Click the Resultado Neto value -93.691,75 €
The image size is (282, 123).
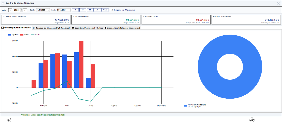click(202, 20)
